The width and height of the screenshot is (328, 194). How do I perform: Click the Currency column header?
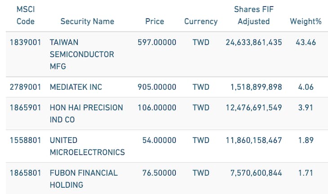tap(200, 21)
